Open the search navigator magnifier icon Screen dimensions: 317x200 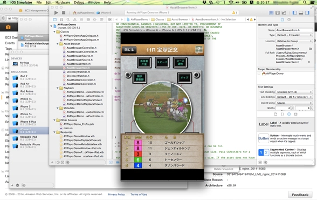(x=68, y=19)
